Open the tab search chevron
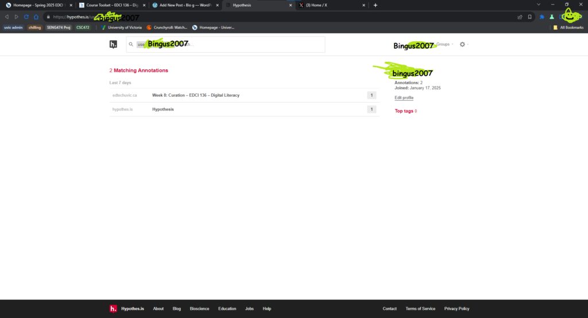The image size is (588, 318). coord(539,5)
